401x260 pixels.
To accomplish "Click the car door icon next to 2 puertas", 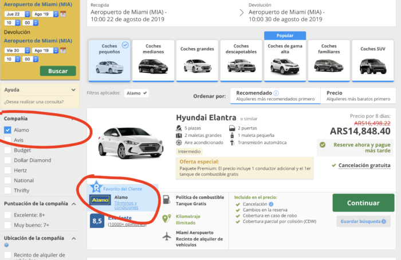I will coord(232,128).
